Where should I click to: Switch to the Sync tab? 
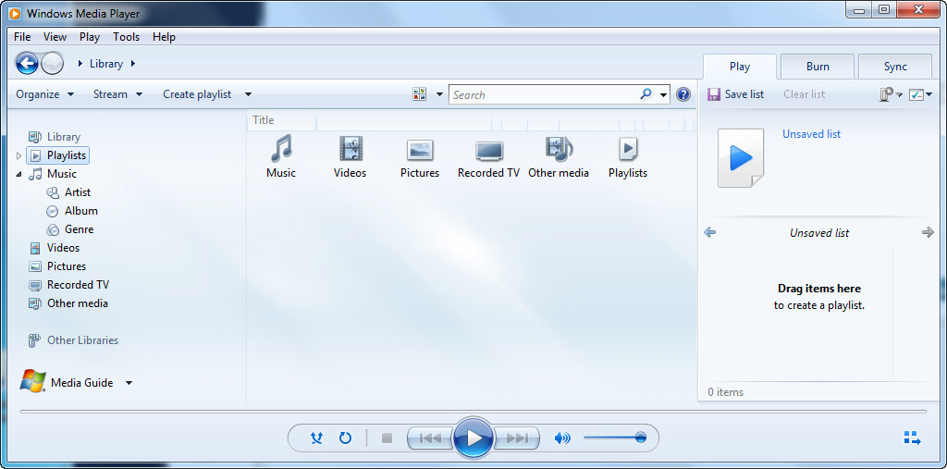(x=895, y=67)
